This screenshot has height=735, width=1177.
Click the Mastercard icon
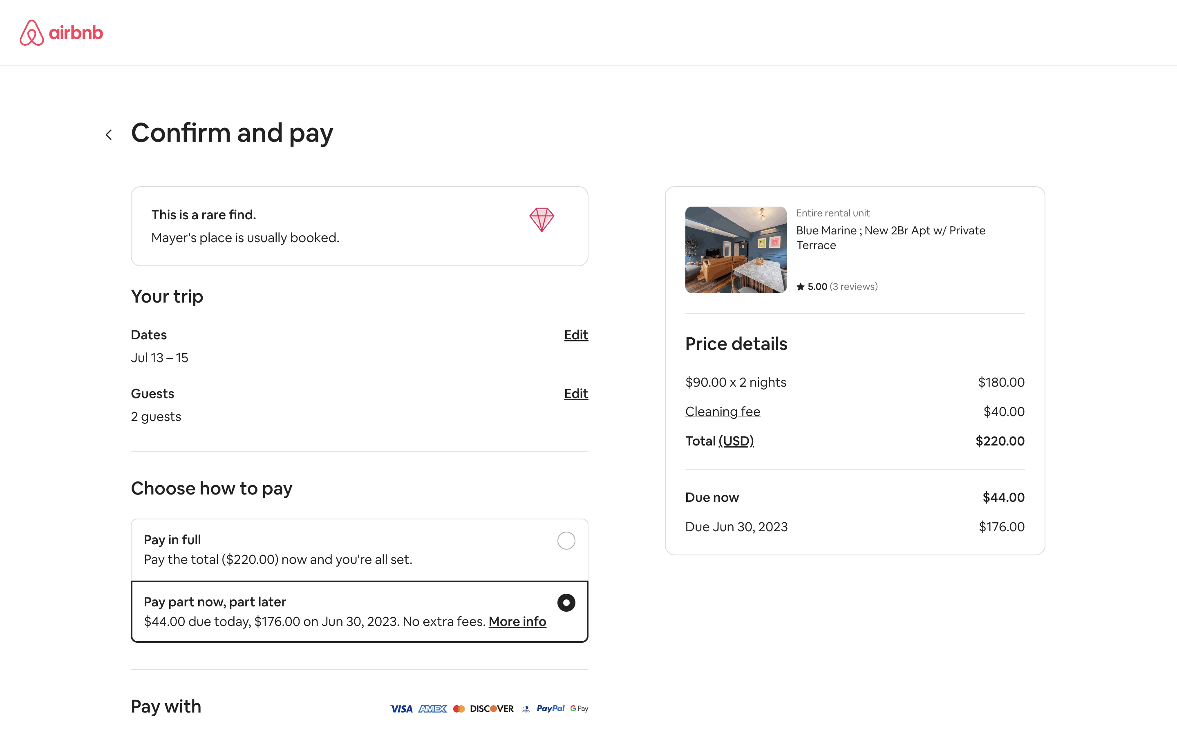click(459, 709)
